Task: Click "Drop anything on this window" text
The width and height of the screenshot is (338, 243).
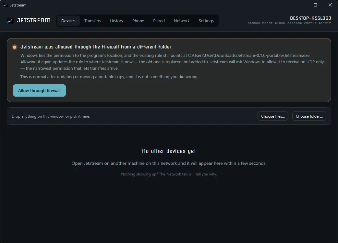Action: coord(51,116)
